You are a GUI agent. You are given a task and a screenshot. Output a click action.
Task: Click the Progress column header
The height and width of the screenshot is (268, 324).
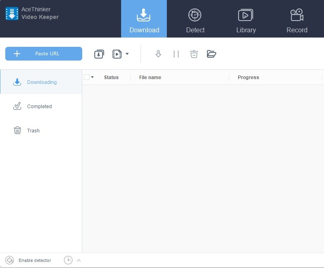point(248,77)
